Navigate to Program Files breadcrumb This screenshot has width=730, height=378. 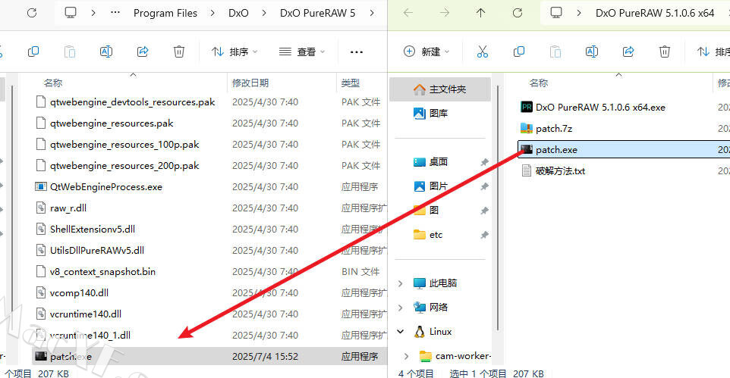point(165,13)
